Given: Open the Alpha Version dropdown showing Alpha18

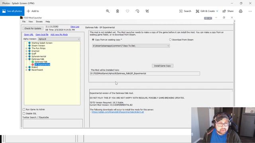Looking at the screenshot, I should click(x=59, y=39).
